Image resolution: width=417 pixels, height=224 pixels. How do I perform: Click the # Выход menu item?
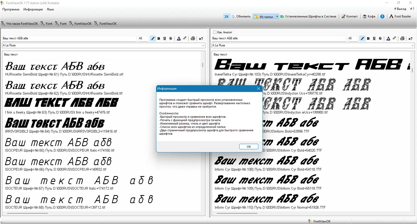(400, 9)
